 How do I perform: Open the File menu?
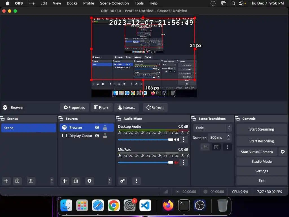pyautogui.click(x=32, y=3)
